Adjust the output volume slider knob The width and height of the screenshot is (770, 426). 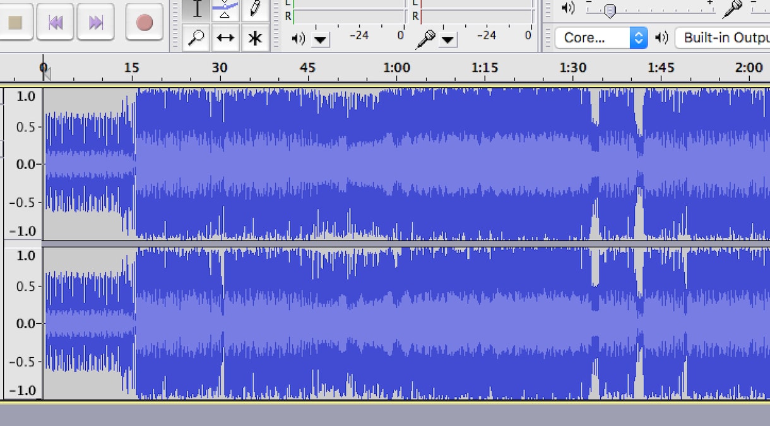[610, 11]
